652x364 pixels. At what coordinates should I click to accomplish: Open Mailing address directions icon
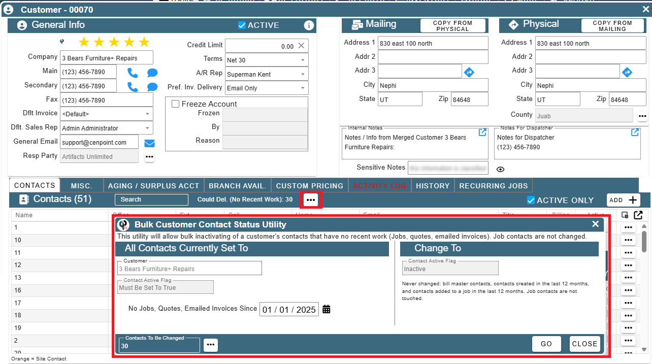tap(470, 72)
